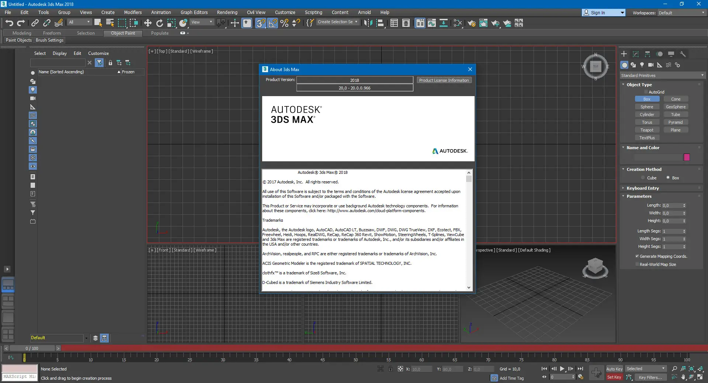
Task: Select the Cube creation method
Action: click(643, 178)
